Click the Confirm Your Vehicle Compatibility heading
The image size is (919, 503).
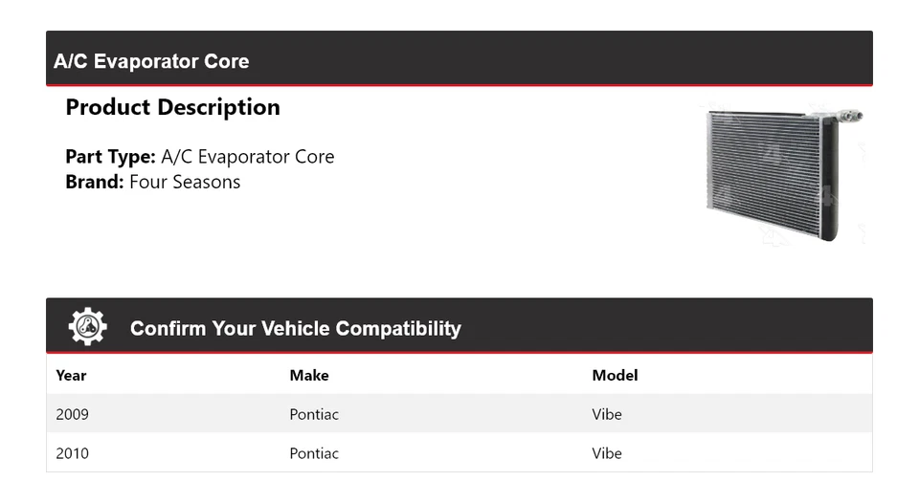click(295, 329)
